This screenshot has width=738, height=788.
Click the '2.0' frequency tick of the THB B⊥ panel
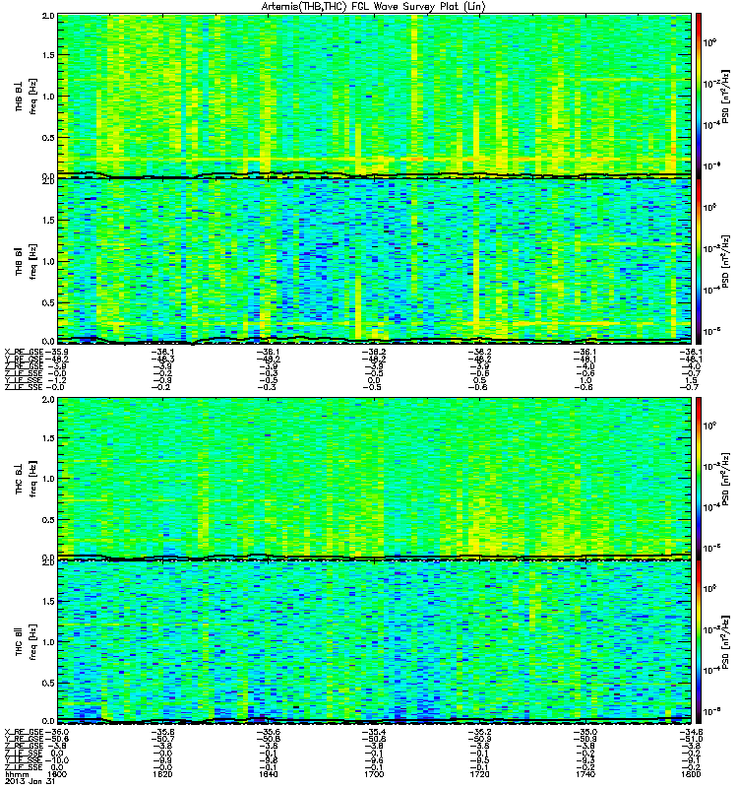[48, 16]
